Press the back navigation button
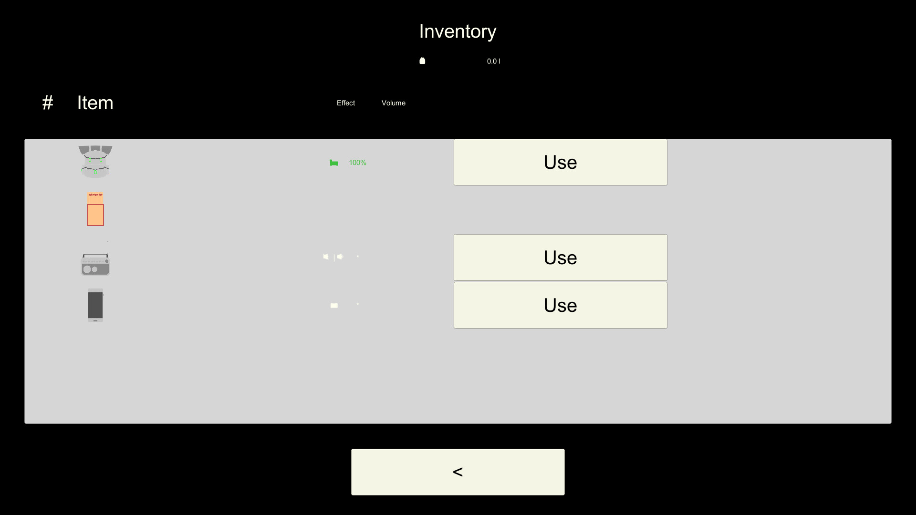 pos(458,472)
